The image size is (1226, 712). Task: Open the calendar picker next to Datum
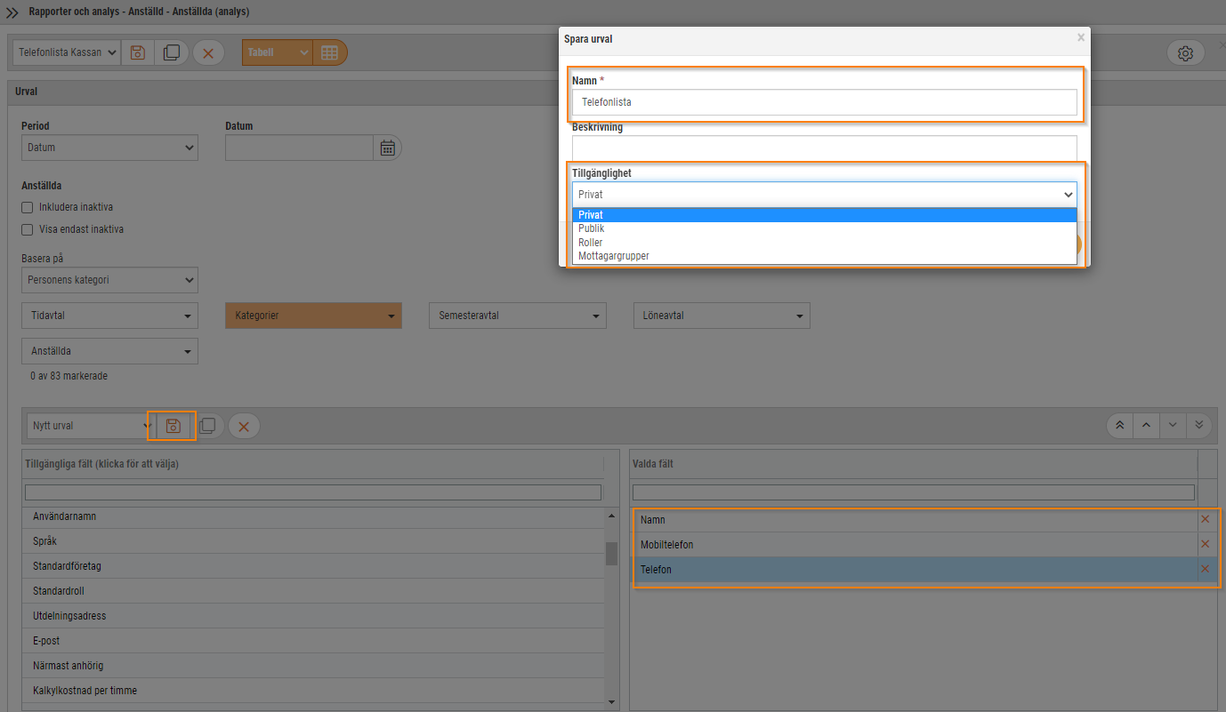click(387, 148)
